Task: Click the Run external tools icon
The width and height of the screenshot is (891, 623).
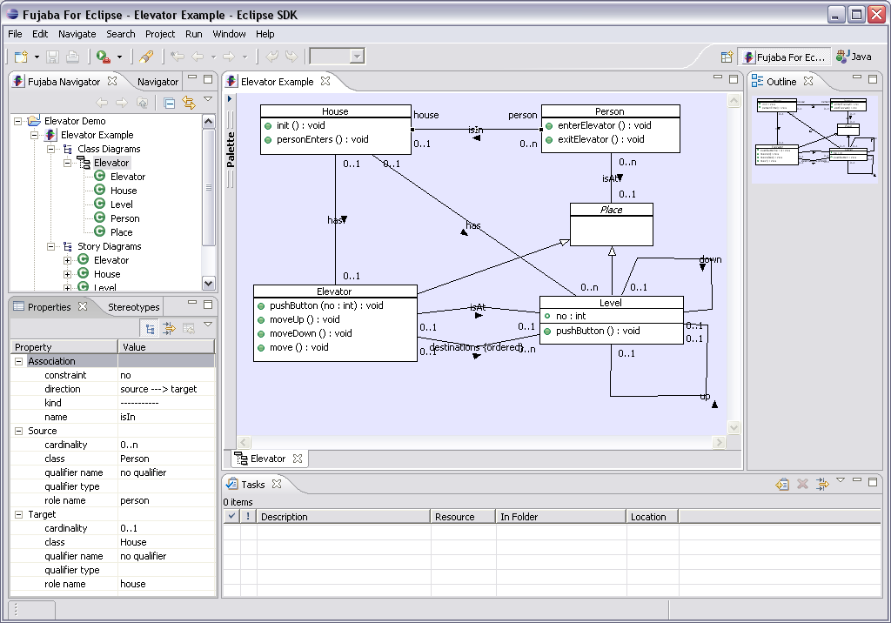Action: (104, 57)
